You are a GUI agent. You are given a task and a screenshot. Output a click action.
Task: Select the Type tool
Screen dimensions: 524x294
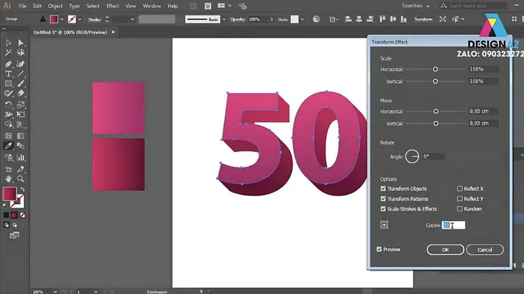(8, 73)
